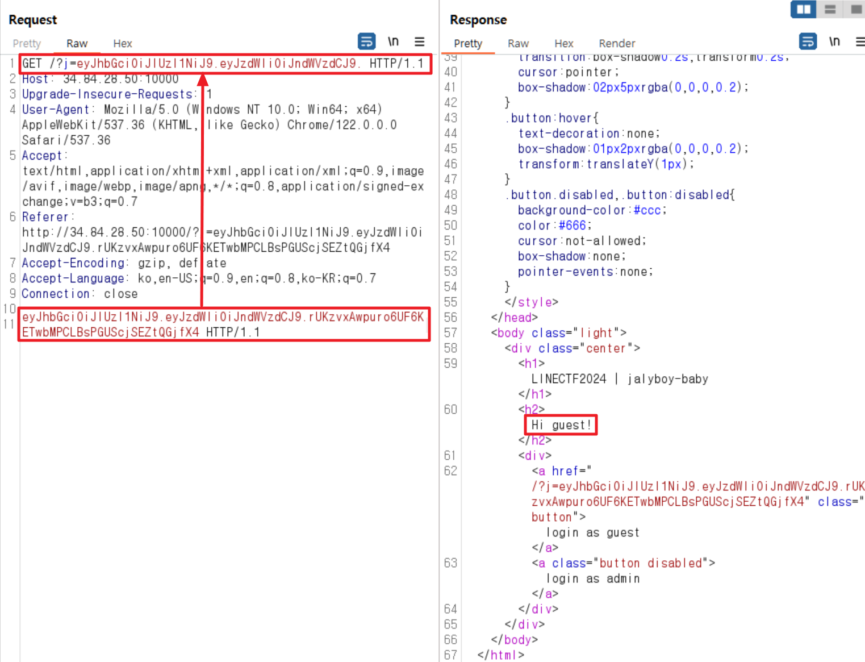Viewport: 865px width, 662px height.
Task: Click the .button:hover{ CSS line
Action: click(x=551, y=118)
